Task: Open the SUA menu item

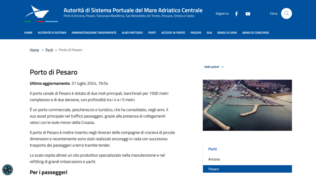Action: [x=209, y=33]
